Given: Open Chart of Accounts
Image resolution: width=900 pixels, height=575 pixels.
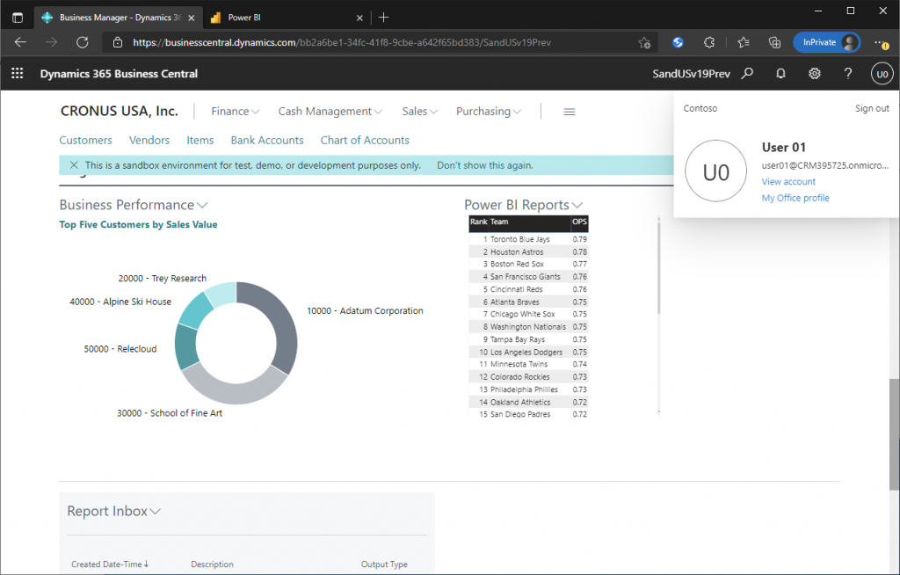Looking at the screenshot, I should point(365,140).
